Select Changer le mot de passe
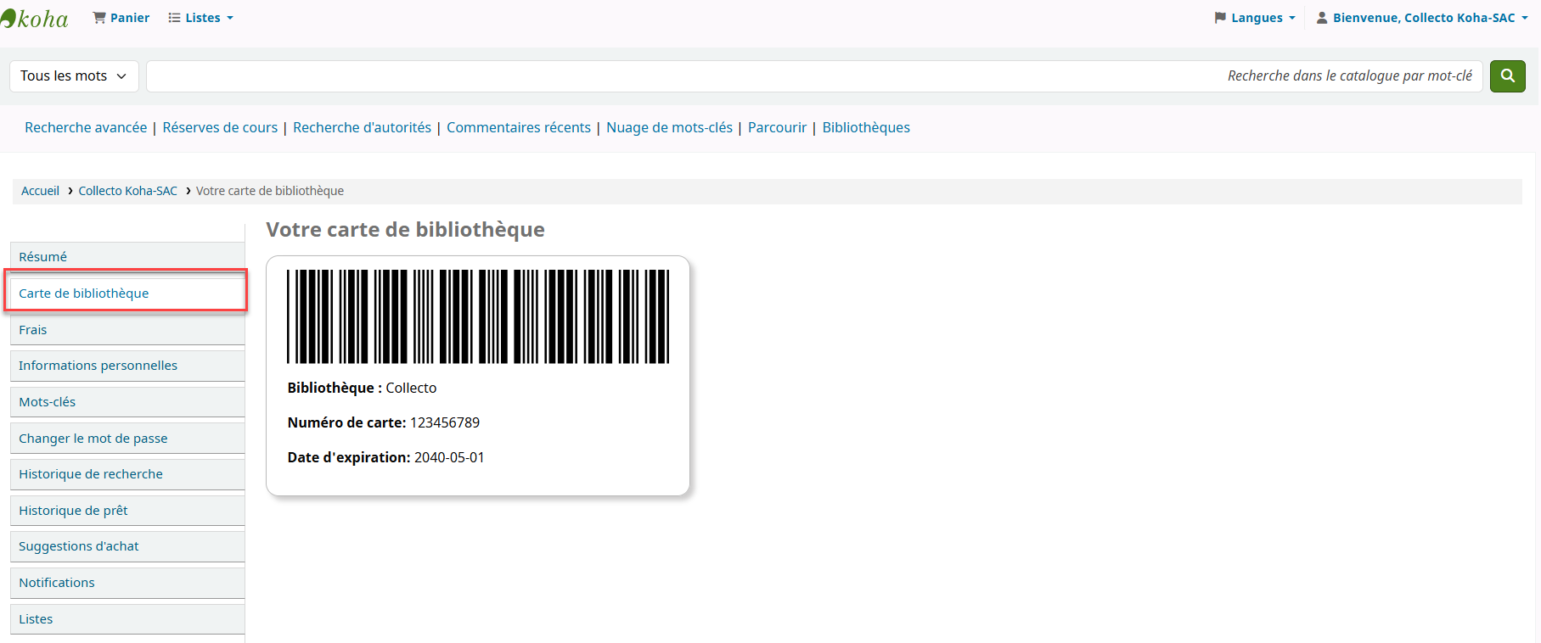The image size is (1541, 643). click(93, 439)
